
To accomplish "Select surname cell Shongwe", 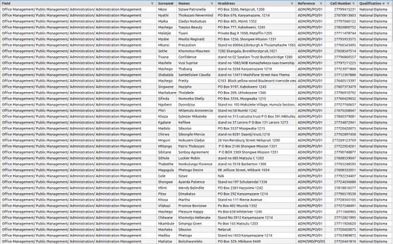I will (x=166, y=182).
